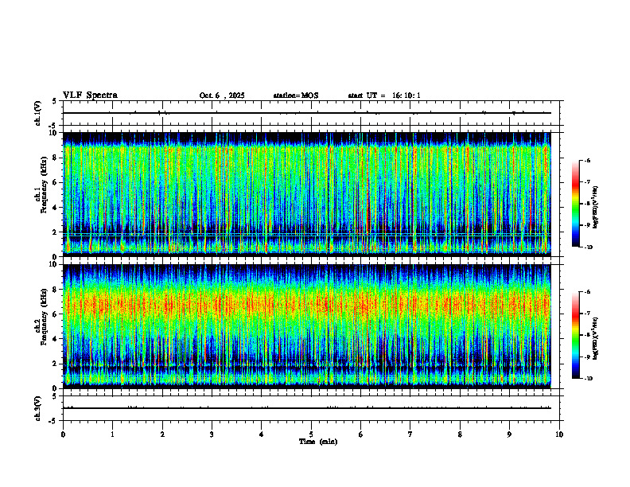Click the "5" tick on ch.3(V) axis
The image size is (630, 487).
tap(55, 396)
